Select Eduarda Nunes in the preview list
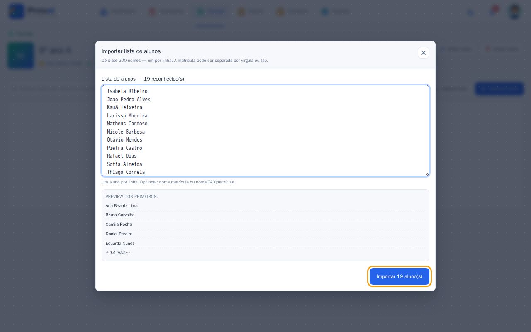The width and height of the screenshot is (531, 332). tap(120, 244)
